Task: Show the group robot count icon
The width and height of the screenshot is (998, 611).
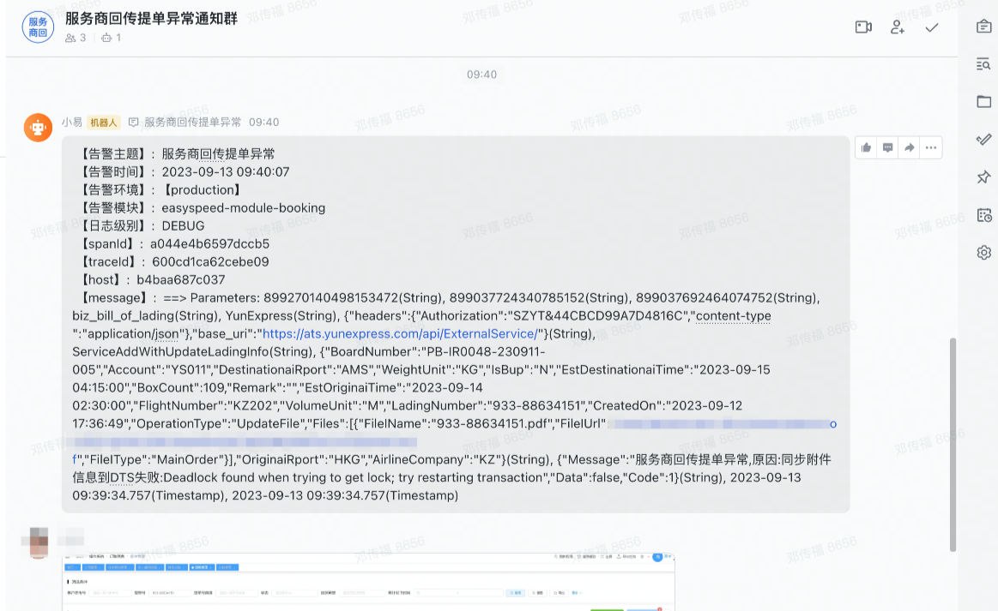Action: [106, 39]
